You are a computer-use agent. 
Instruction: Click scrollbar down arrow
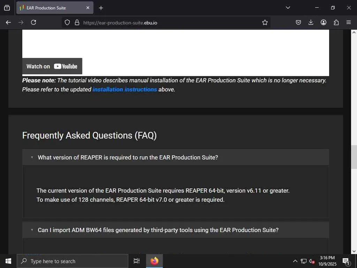[x=354, y=251]
